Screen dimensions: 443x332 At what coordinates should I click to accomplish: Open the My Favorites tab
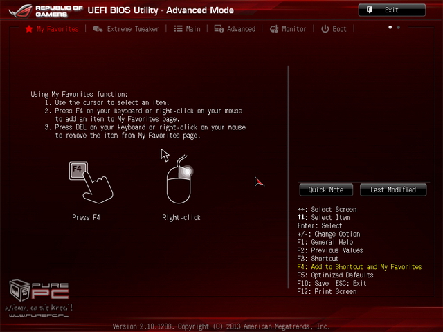point(52,29)
